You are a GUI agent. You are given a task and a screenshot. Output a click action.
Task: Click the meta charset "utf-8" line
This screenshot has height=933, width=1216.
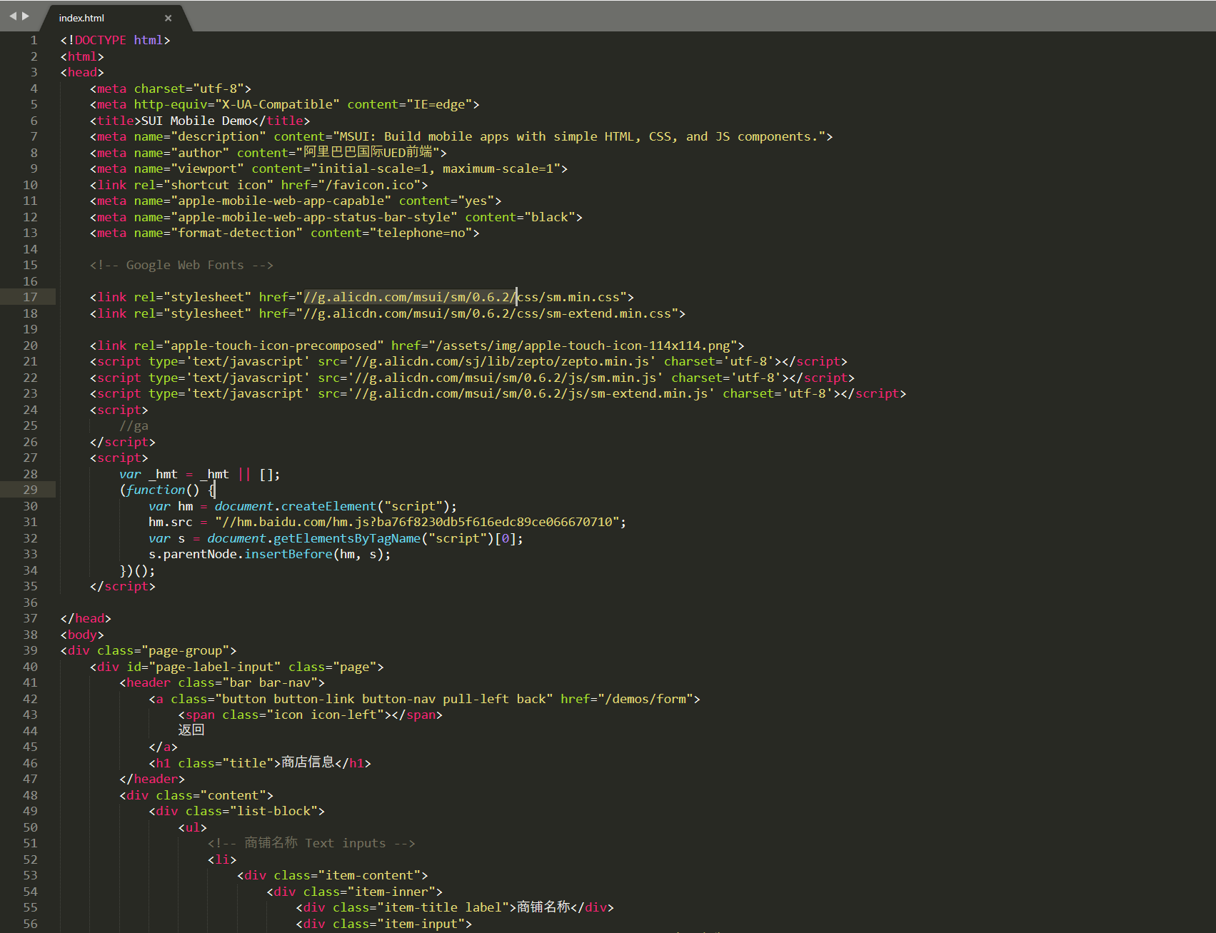pyautogui.click(x=171, y=89)
